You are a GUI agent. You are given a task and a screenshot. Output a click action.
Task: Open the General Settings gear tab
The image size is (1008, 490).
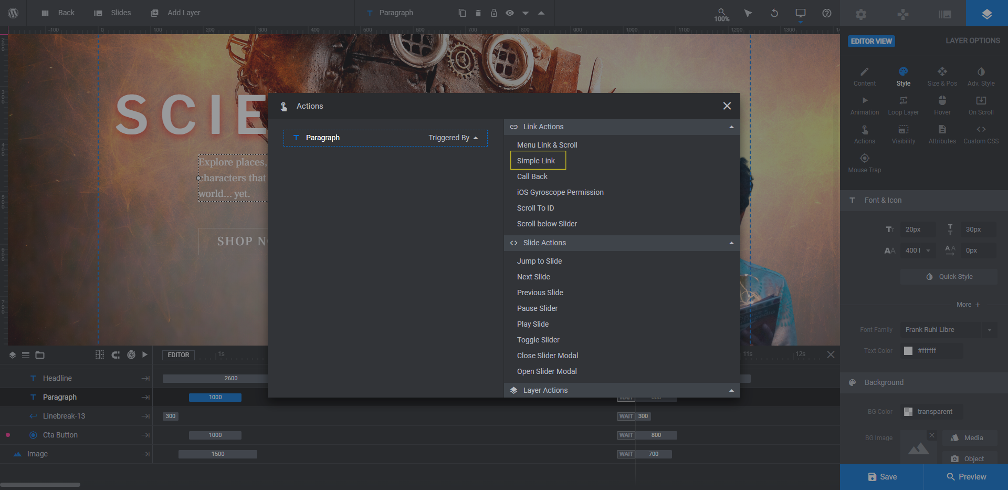point(861,14)
